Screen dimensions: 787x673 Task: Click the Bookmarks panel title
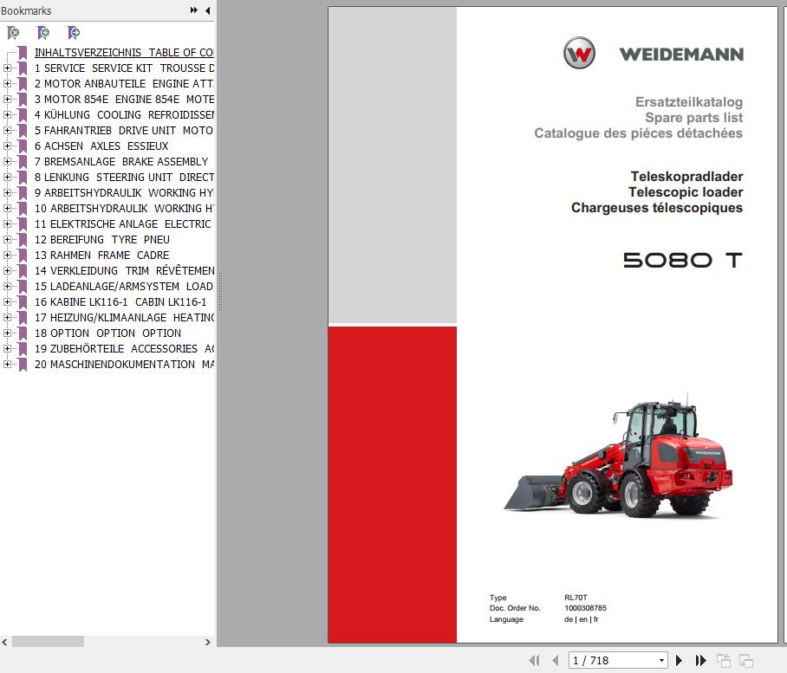26,10
